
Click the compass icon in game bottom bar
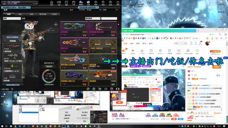(x=88, y=89)
